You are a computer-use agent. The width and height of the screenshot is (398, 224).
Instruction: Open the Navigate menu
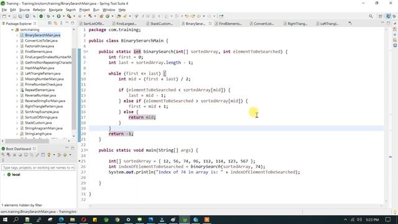pyautogui.click(x=55, y=10)
